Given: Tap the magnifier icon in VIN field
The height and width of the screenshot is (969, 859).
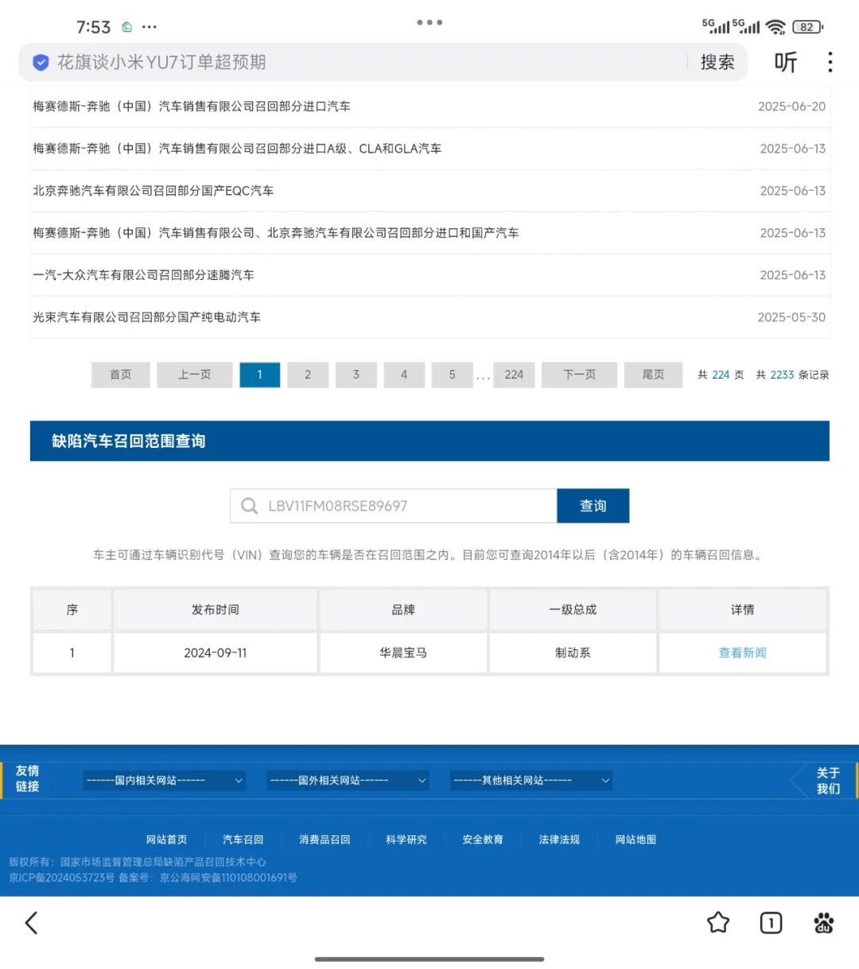Looking at the screenshot, I should tap(249, 506).
